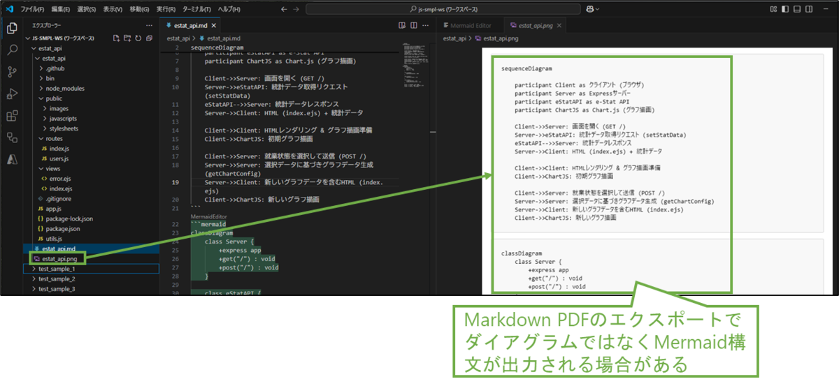Select estat_api.png in explorer tree
Screen dimensions: 839x386
point(58,258)
